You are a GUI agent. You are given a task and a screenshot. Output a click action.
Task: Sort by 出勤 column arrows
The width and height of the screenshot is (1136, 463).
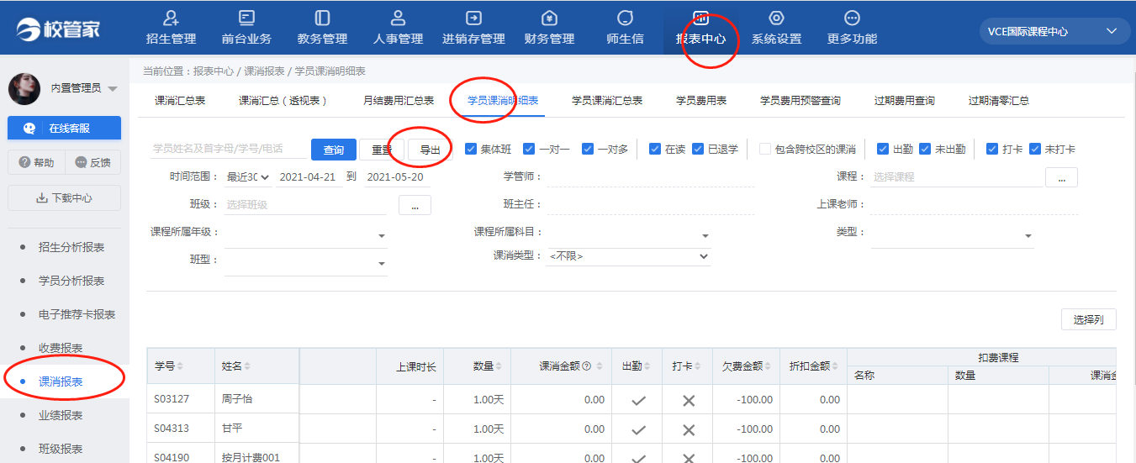[x=649, y=366]
